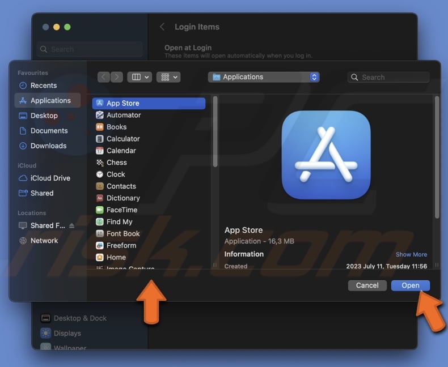Click the Shared folder icon under iCloud
The width and height of the screenshot is (448, 367).
click(x=23, y=193)
